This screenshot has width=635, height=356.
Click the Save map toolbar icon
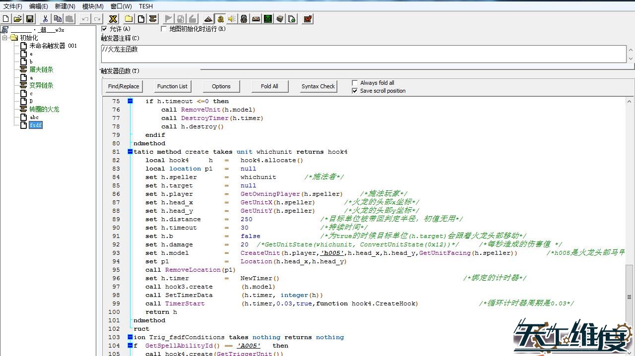pyautogui.click(x=30, y=19)
